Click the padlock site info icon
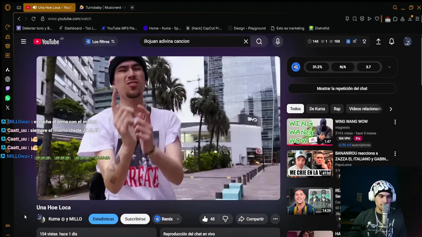This screenshot has height=237, width=422. (x=43, y=19)
